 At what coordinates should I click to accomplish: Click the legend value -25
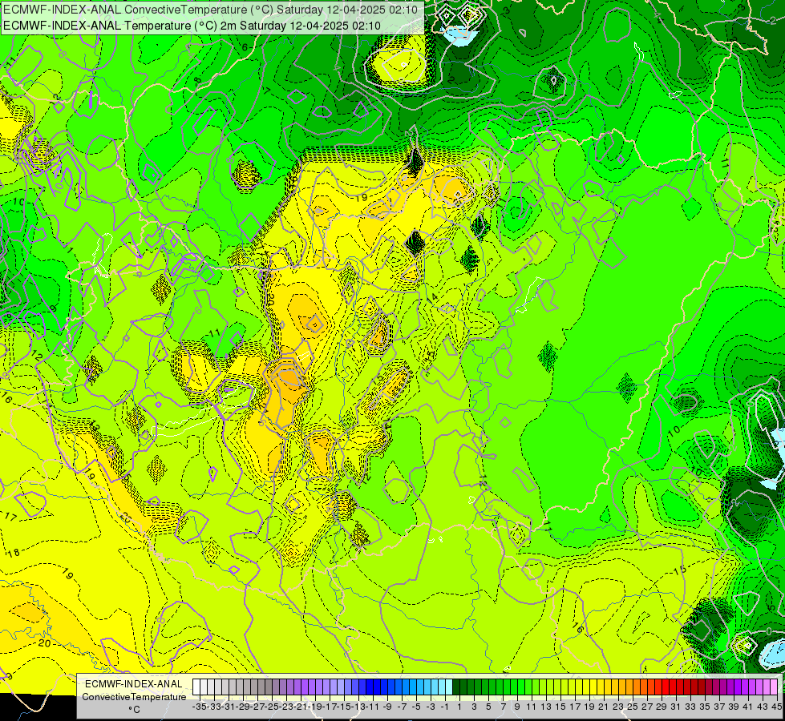pos(271,707)
